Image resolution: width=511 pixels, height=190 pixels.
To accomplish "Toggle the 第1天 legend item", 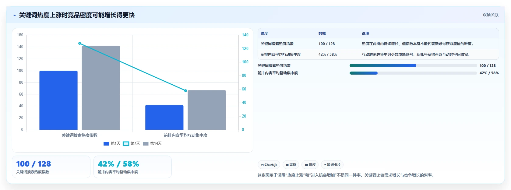I will pos(112,143).
